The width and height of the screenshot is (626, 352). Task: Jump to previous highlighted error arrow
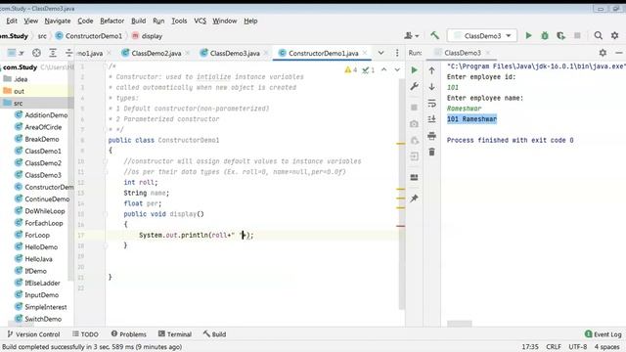(383, 69)
